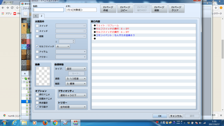This screenshot has height=126, width=224.
Task: Open Chrome from the taskbar
Action: click(55, 123)
